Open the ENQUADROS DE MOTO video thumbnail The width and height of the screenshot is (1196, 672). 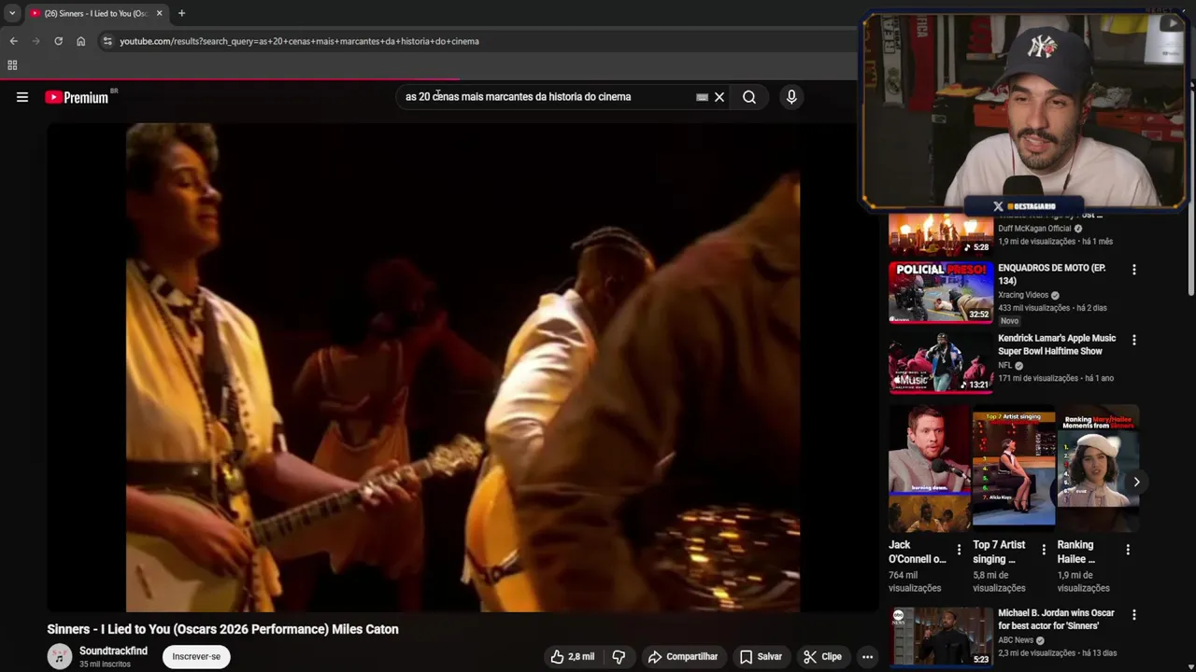click(941, 292)
